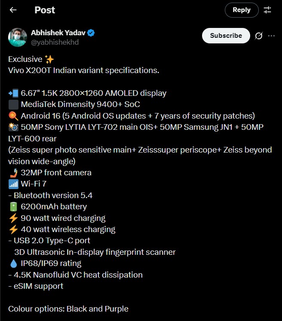Open Abhishek Yadav's profile picture

[18, 37]
